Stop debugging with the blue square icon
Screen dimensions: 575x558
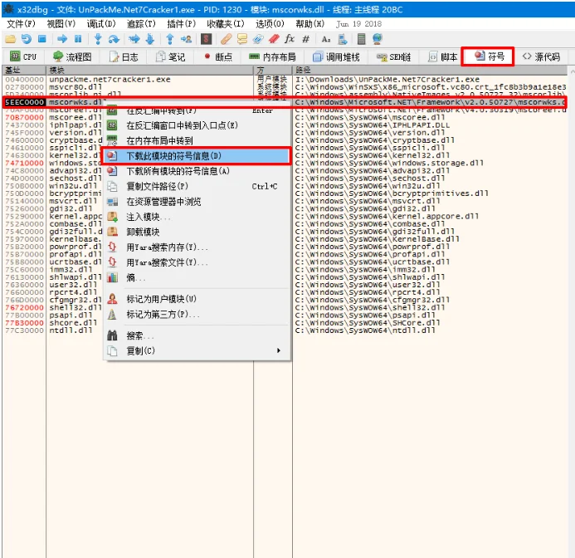[x=42, y=38]
